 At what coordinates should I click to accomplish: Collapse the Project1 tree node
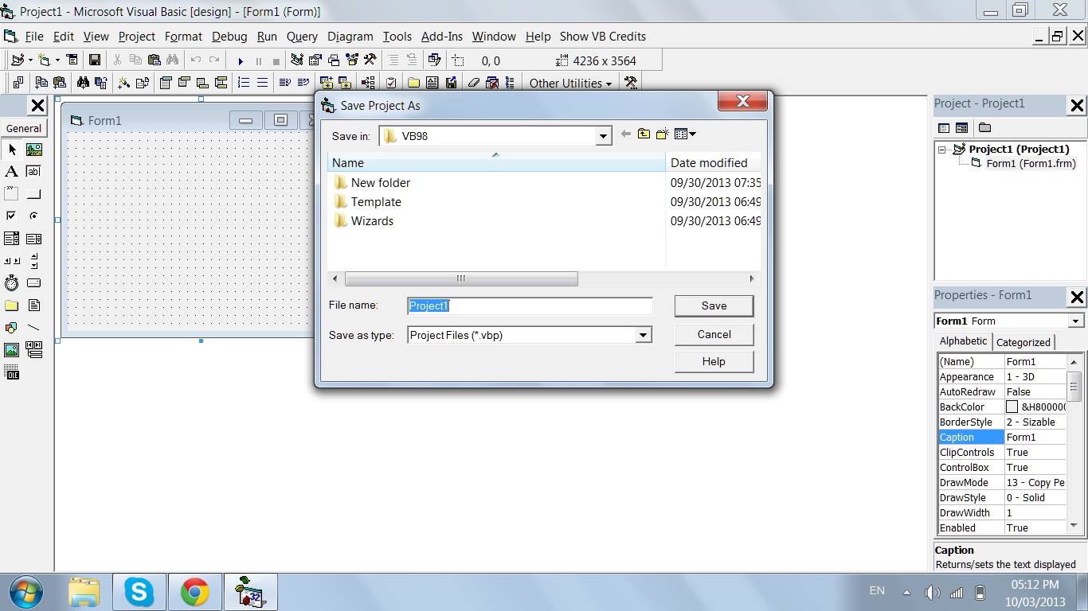(943, 150)
